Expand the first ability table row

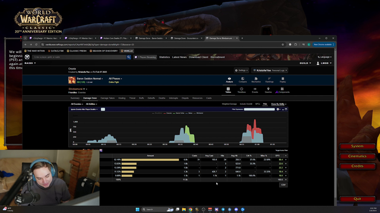pyautogui.click(x=286, y=160)
